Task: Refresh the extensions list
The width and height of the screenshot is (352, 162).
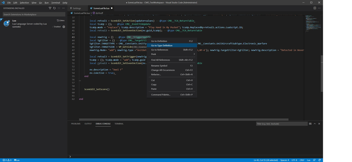Action: pos(54,8)
